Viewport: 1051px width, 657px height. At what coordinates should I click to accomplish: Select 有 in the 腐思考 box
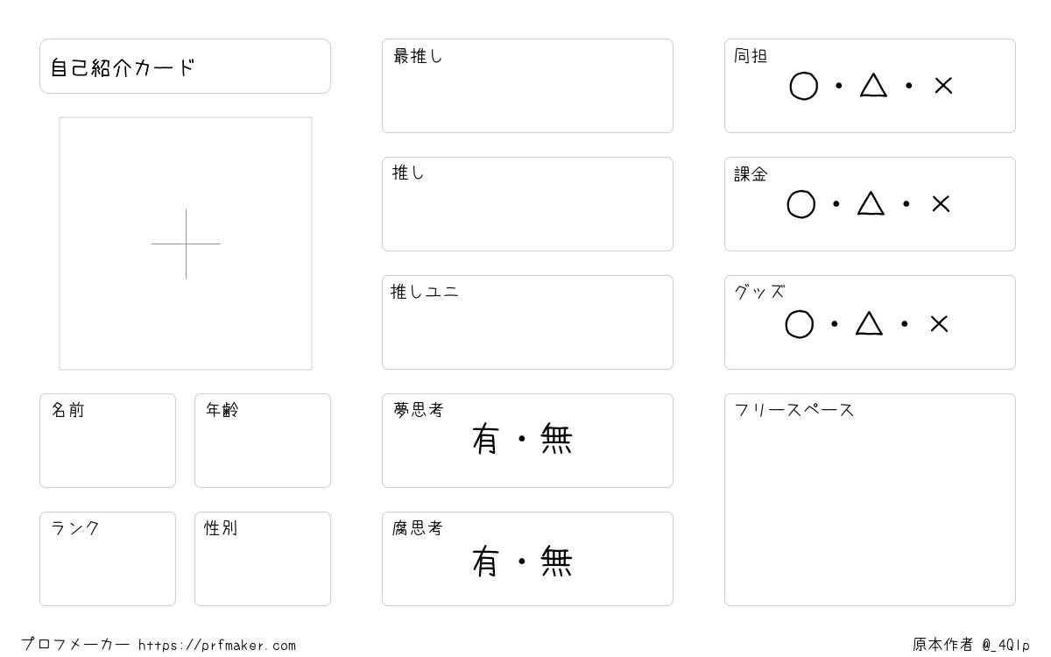[485, 562]
